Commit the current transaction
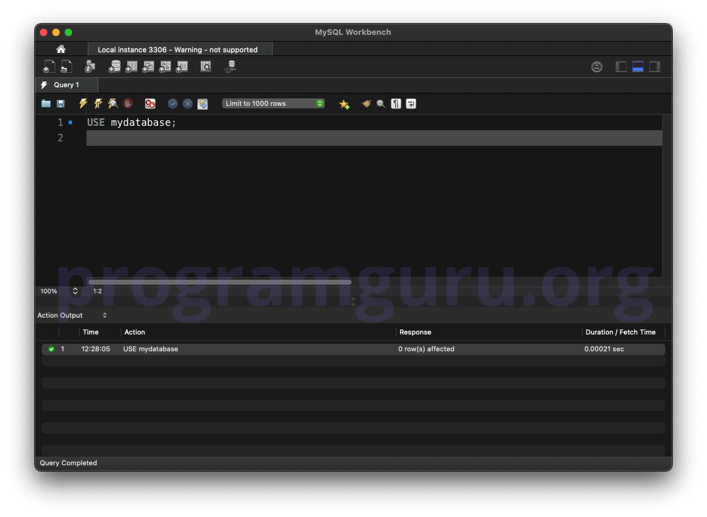Image resolution: width=707 pixels, height=517 pixels. point(172,104)
